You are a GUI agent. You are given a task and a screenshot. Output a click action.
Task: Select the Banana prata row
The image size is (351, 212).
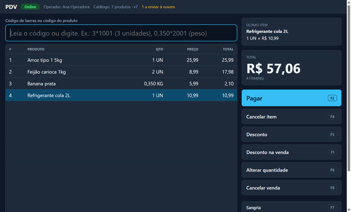pos(121,83)
